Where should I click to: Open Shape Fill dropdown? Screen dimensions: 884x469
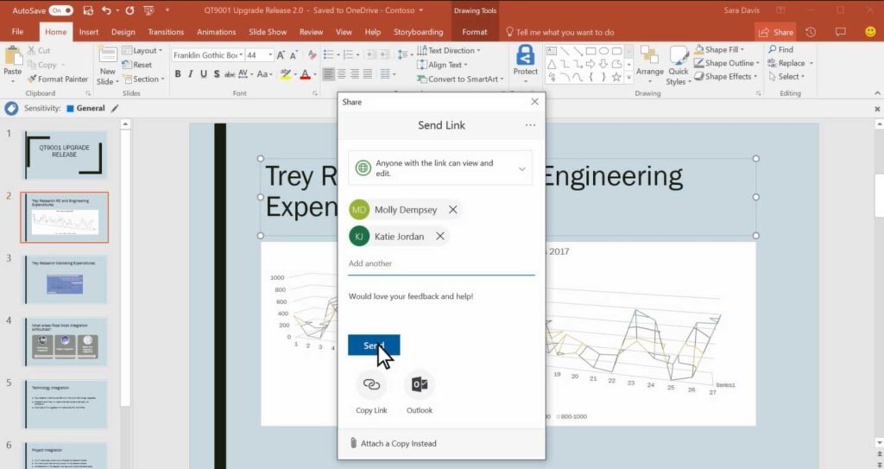[x=719, y=50]
